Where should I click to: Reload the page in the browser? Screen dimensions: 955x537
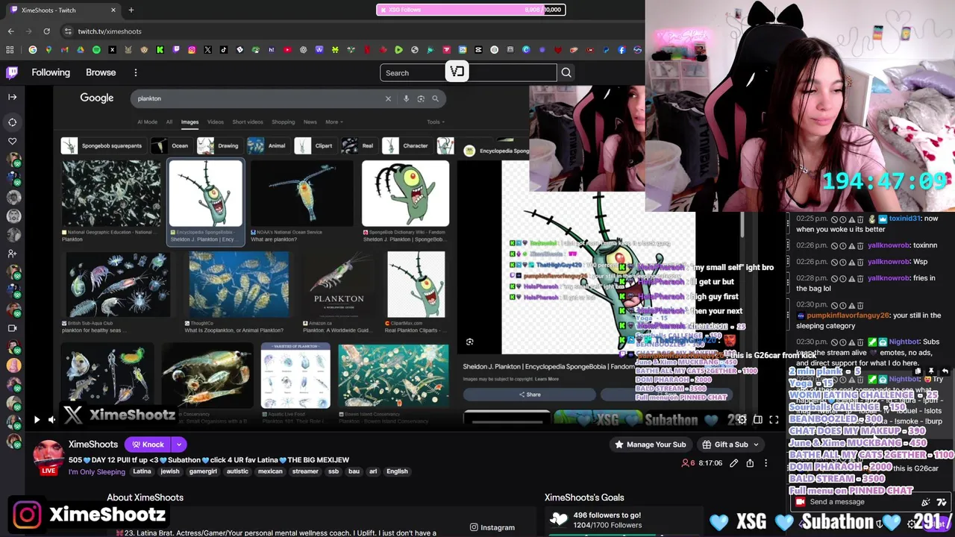(x=46, y=31)
